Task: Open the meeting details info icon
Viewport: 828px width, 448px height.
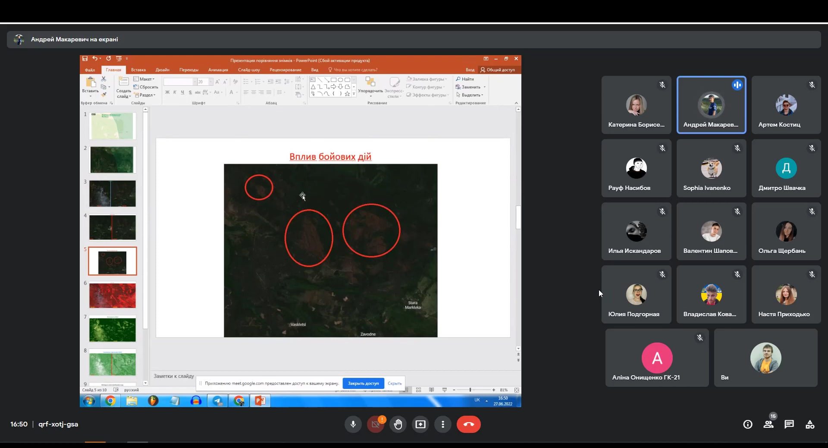Action: pos(747,424)
